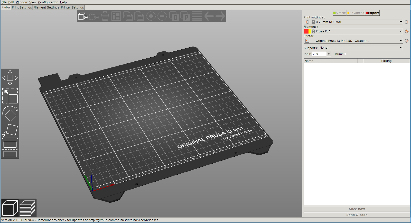Click the Split to objects icon
The width and height of the screenshot is (411, 223).
174,16
